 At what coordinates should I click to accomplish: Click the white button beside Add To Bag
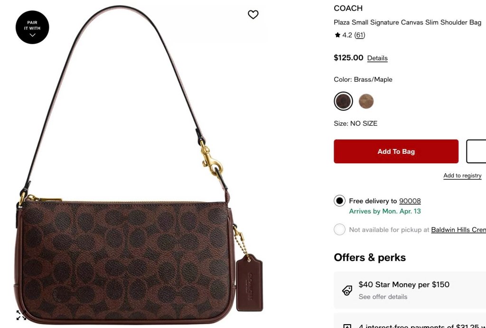pos(476,151)
